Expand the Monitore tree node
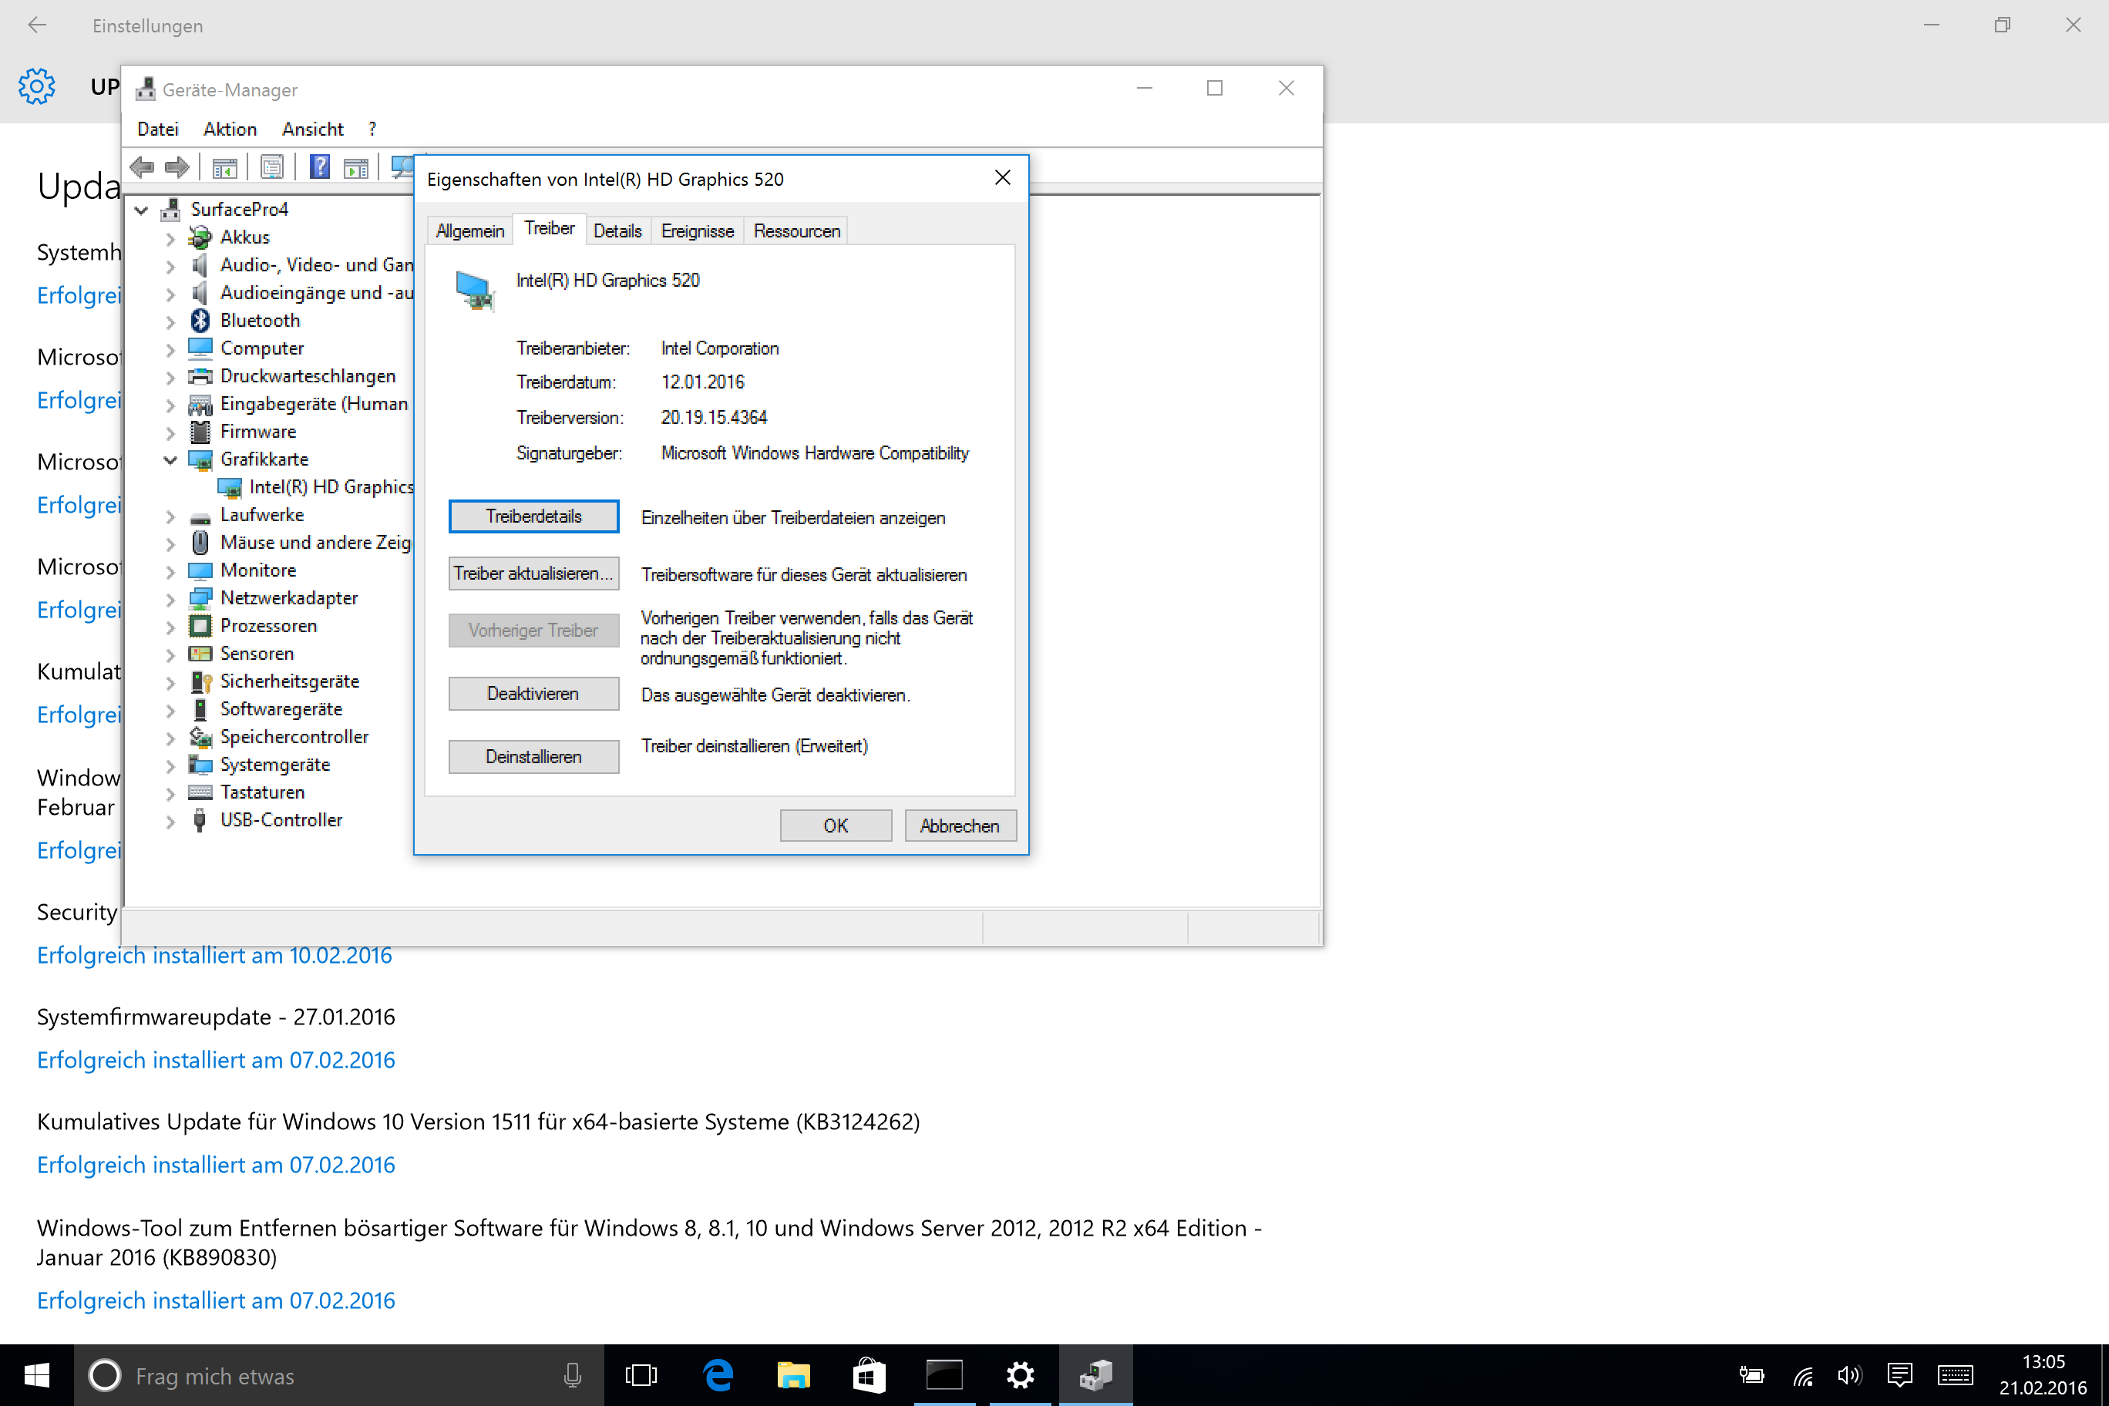 tap(170, 571)
